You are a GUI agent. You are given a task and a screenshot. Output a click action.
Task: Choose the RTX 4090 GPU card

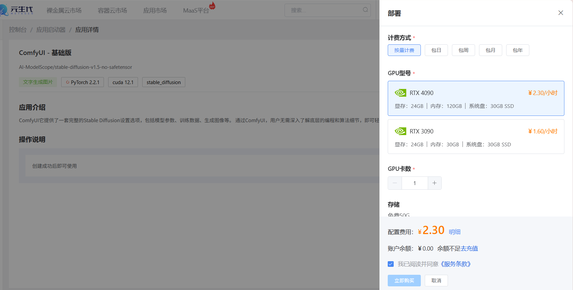[x=476, y=98]
